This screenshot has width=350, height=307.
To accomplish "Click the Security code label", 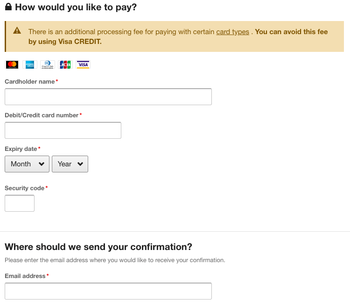I will pos(25,188).
